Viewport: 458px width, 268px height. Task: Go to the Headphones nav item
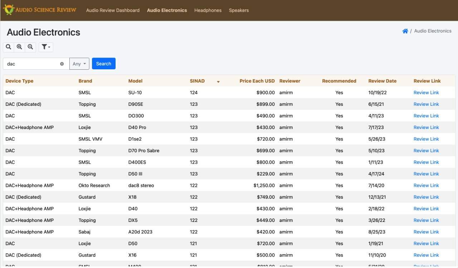click(x=208, y=10)
